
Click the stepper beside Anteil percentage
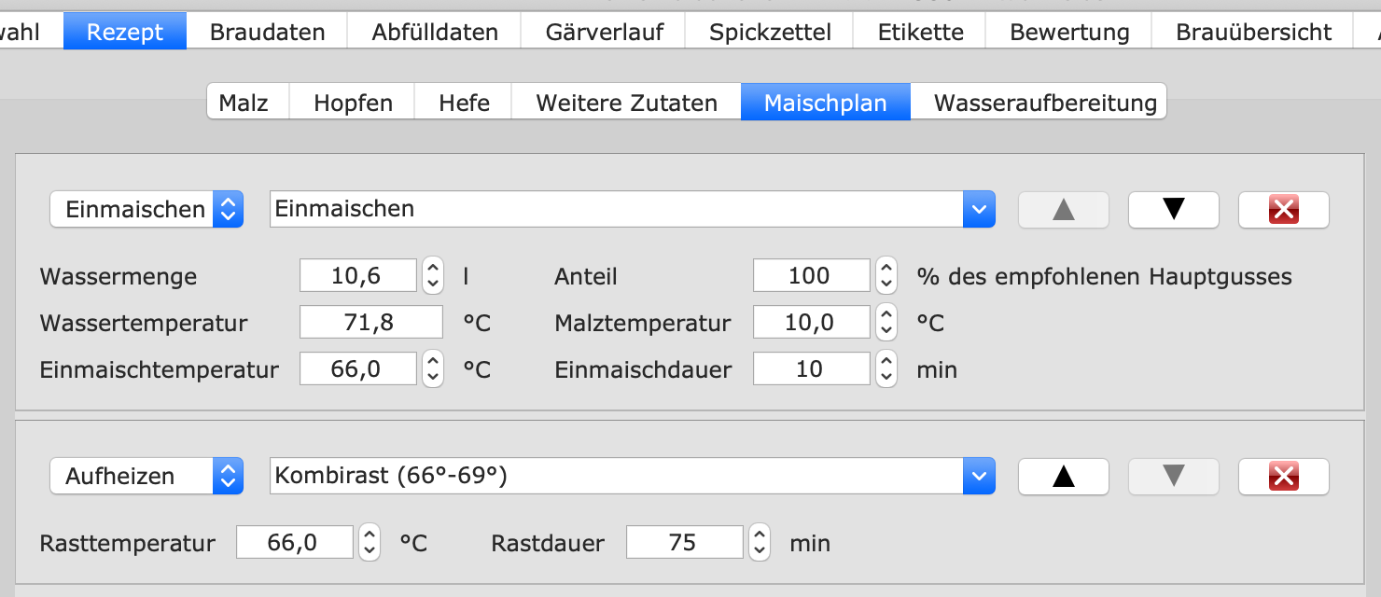pos(886,275)
